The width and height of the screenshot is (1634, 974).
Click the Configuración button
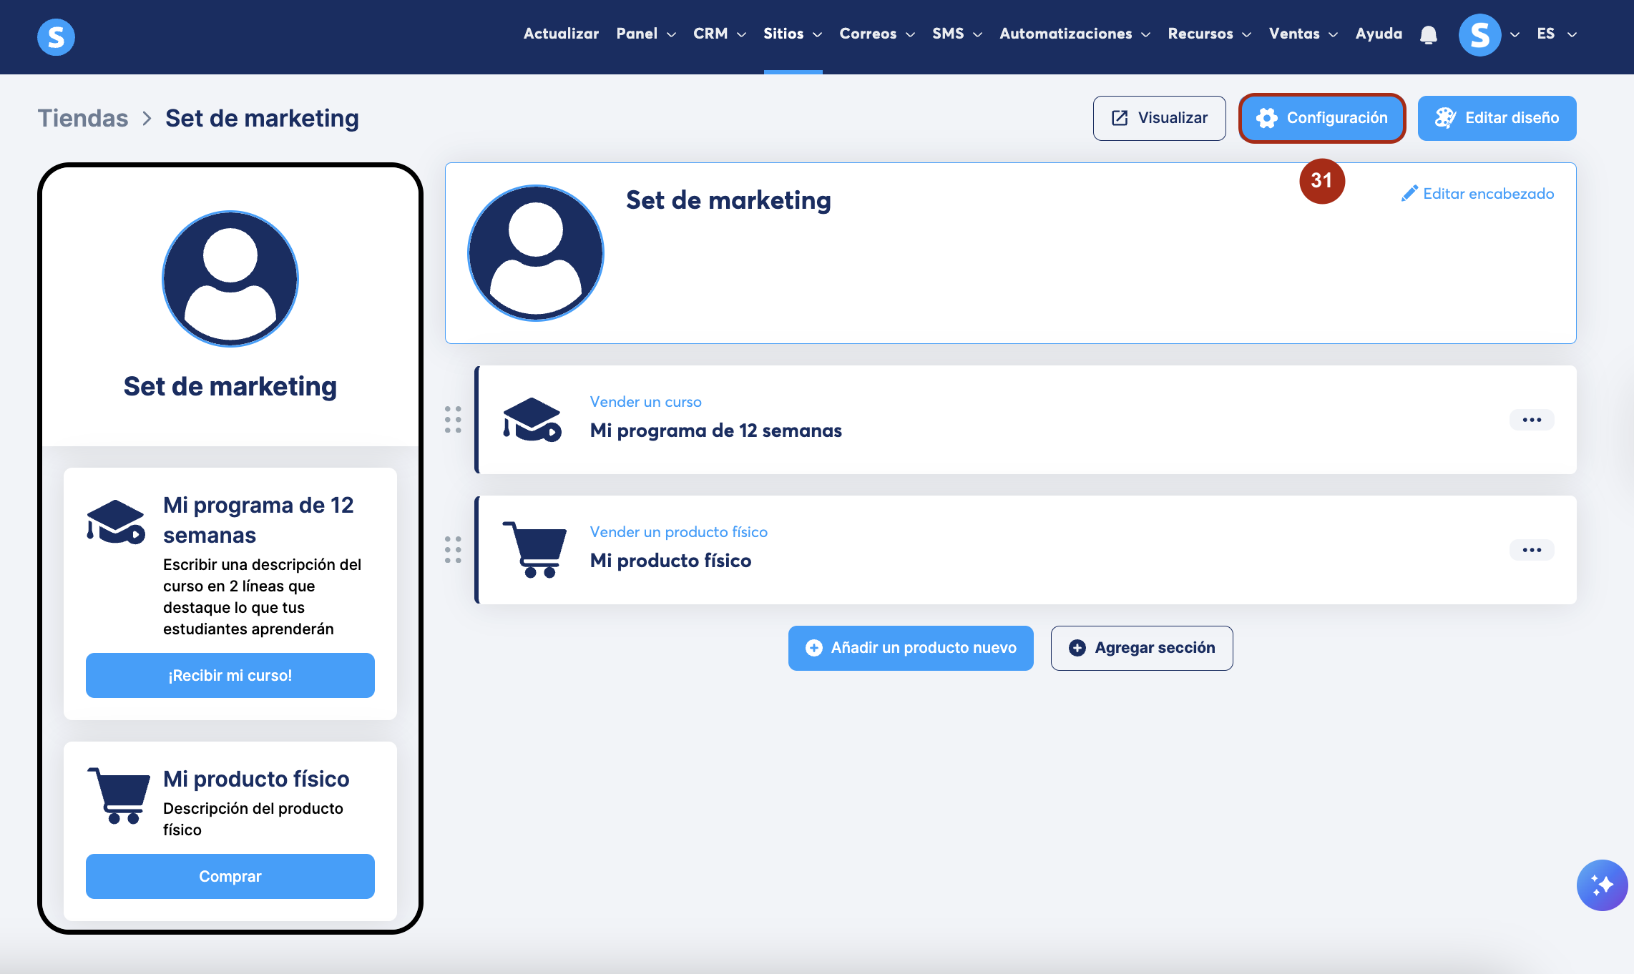tap(1321, 118)
